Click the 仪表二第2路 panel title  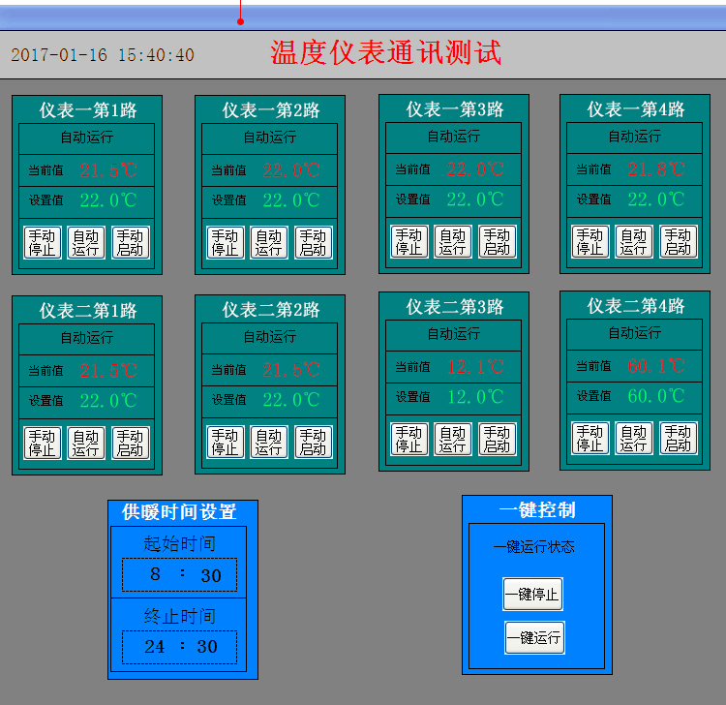[271, 310]
